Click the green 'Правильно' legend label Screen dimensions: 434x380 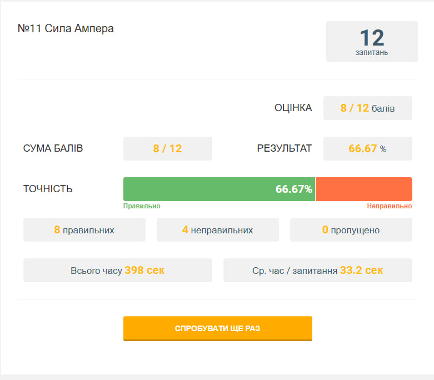[142, 206]
